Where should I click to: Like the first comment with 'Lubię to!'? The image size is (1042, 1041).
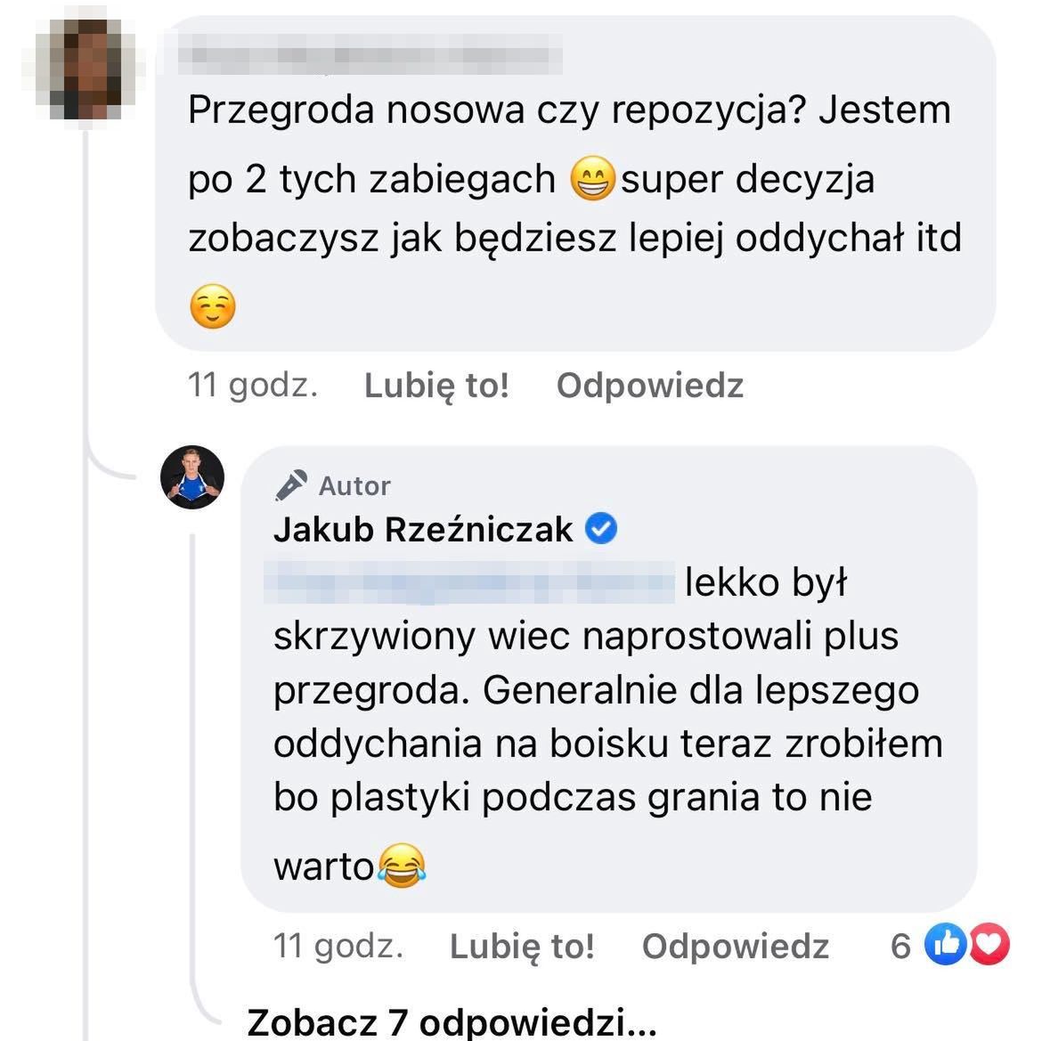[436, 386]
